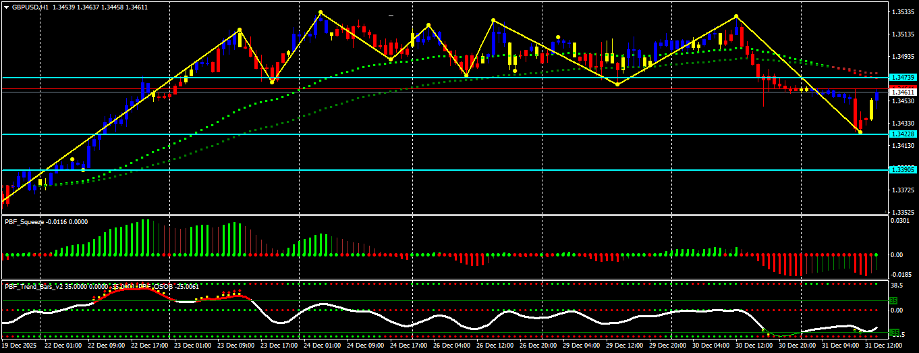Image resolution: width=919 pixels, height=353 pixels.
Task: Click the 26 Dec 04:00 time label
Action: pos(453,345)
